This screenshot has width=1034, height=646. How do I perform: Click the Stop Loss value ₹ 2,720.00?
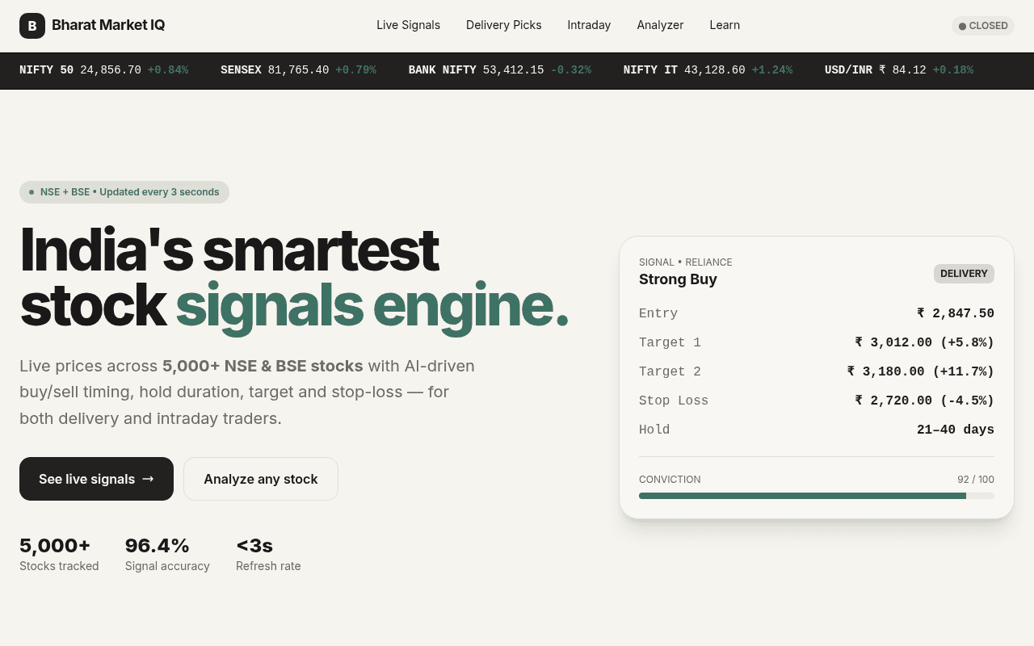[924, 401]
